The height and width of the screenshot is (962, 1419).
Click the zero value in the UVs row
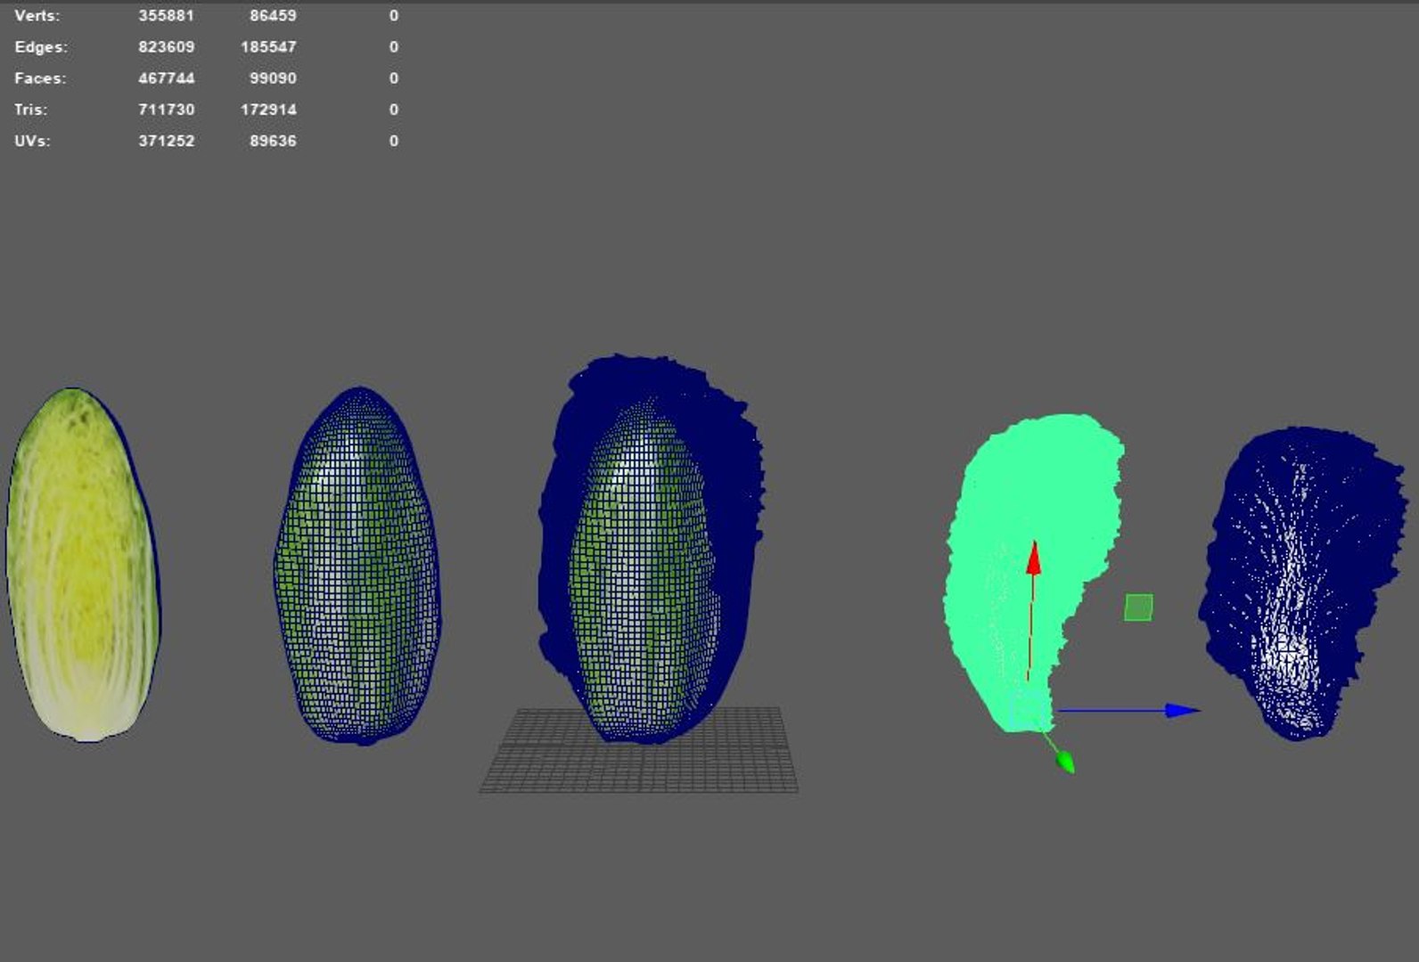[394, 141]
